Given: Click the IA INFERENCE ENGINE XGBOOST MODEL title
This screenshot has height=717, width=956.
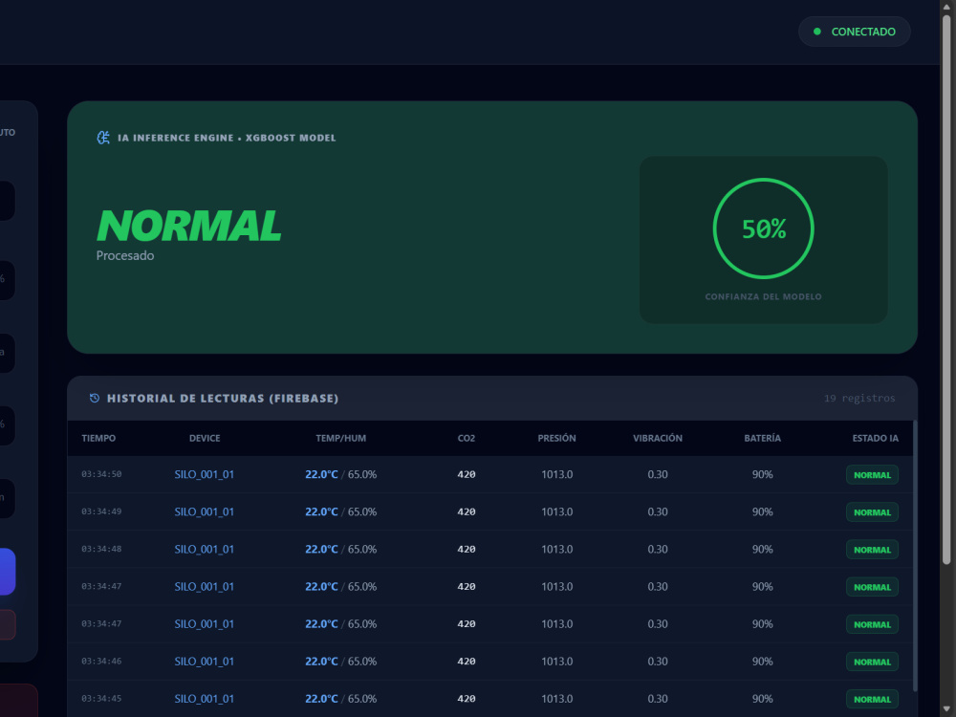Looking at the screenshot, I should tap(227, 138).
